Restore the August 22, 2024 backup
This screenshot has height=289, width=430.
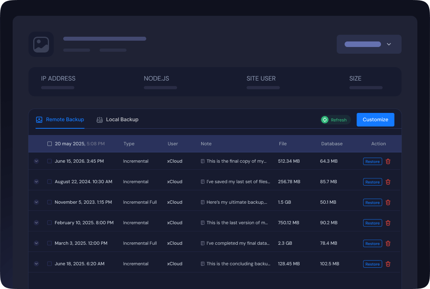[372, 182]
